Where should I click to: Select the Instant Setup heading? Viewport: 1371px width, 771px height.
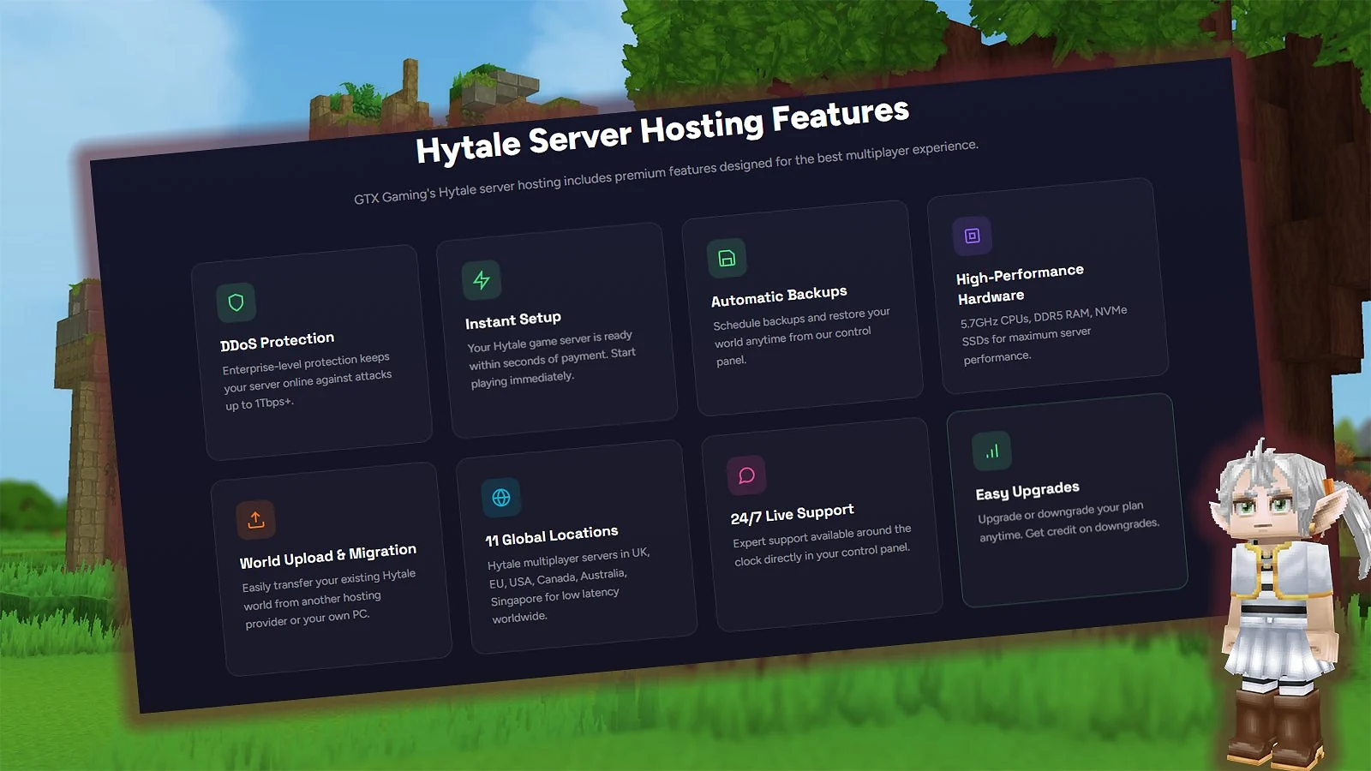[513, 320]
